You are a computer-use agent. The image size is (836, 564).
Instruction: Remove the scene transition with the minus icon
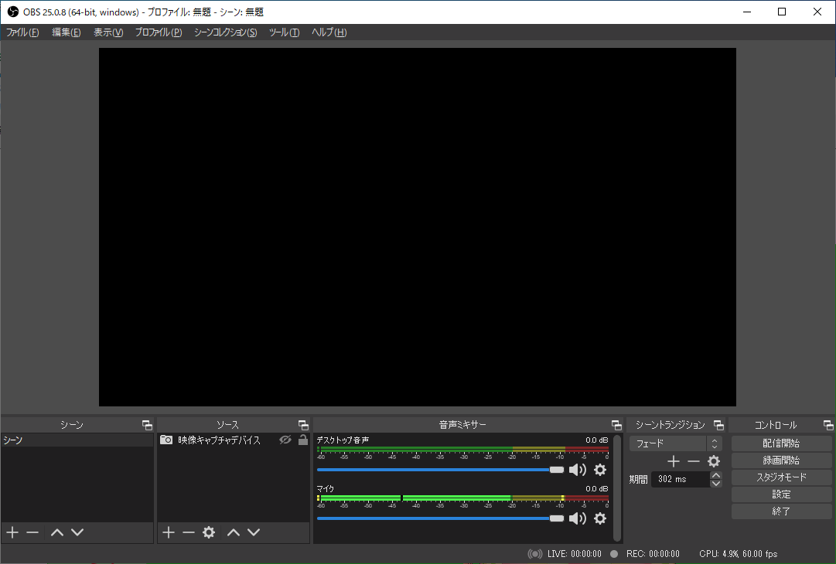coord(693,461)
